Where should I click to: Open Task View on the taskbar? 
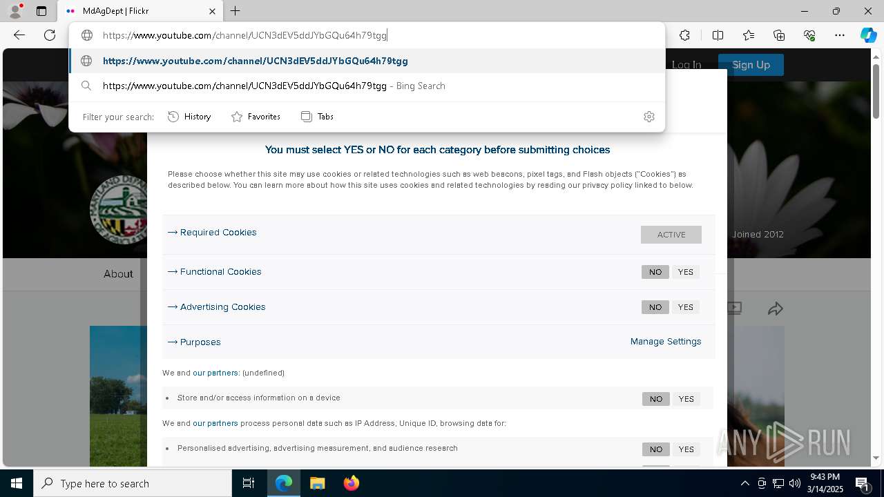(249, 483)
